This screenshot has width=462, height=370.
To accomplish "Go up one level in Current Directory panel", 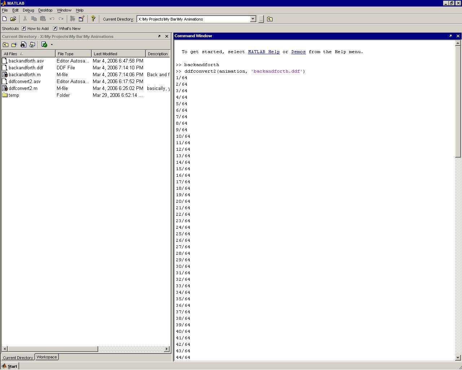I will tap(5, 44).
